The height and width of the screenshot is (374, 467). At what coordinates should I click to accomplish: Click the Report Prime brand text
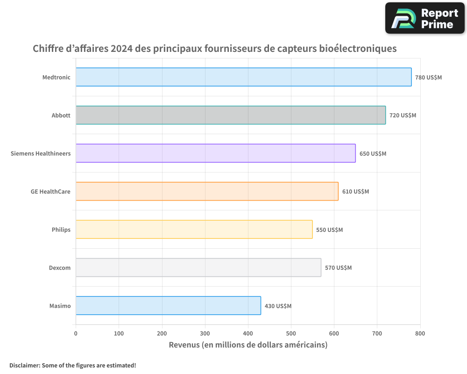(x=439, y=19)
